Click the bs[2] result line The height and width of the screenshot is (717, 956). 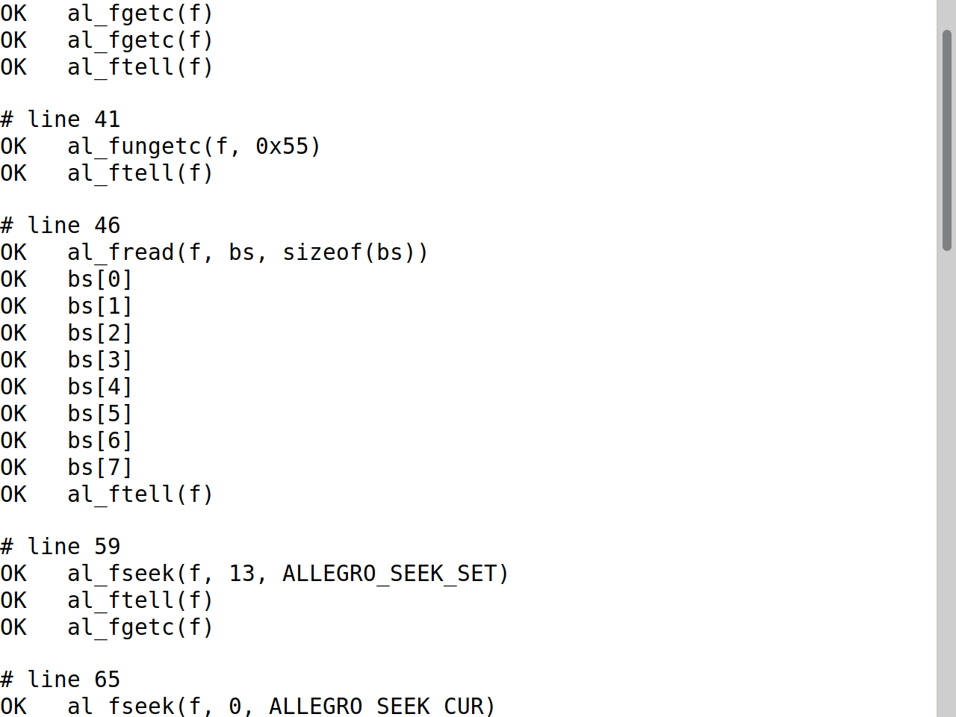coord(66,333)
